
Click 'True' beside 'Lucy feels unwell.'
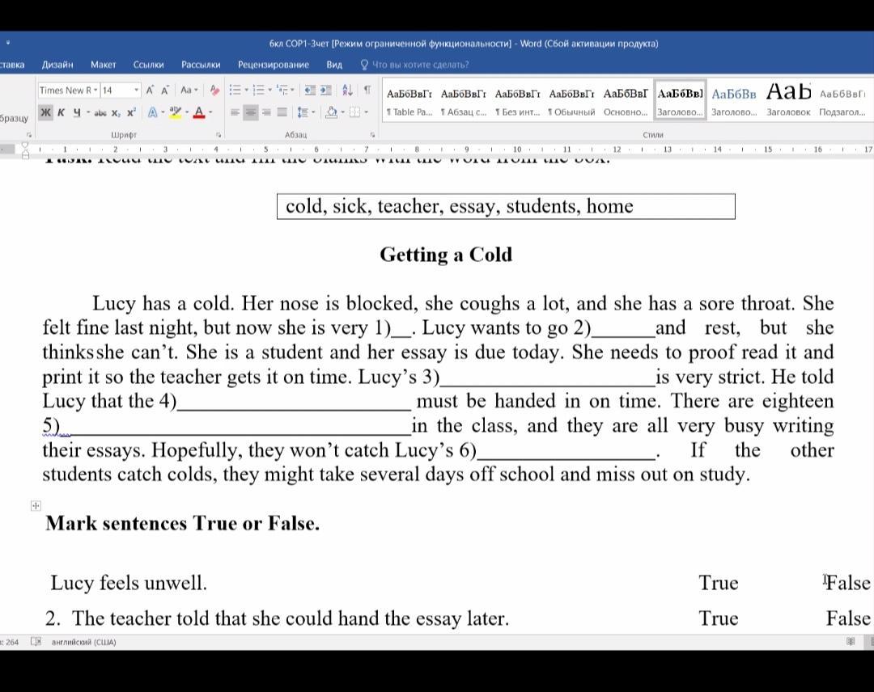tap(719, 583)
